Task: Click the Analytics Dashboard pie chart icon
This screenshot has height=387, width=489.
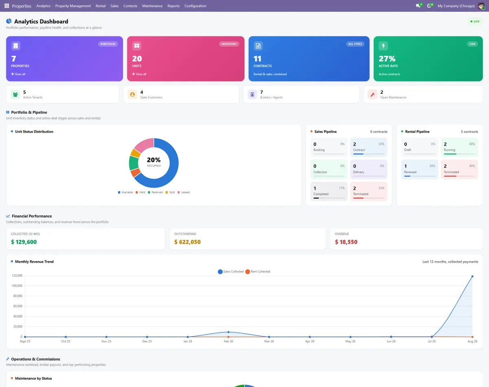Action: (9, 21)
